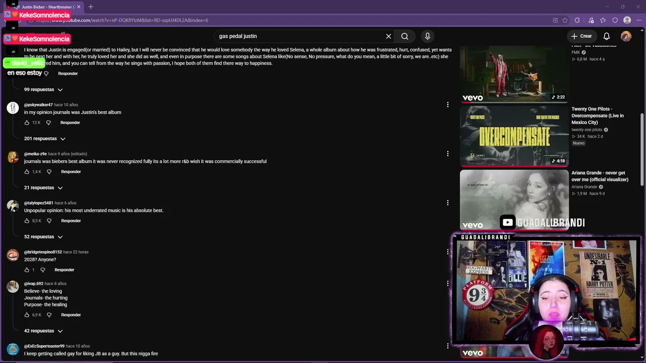
Task: Open the @ExEcSupertoaster99 username link
Action: (x=44, y=346)
